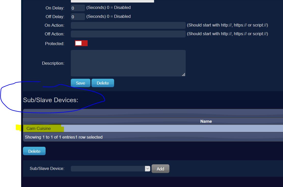Click the Description label
Image resolution: width=283 pixels, height=187 pixels.
point(53,63)
